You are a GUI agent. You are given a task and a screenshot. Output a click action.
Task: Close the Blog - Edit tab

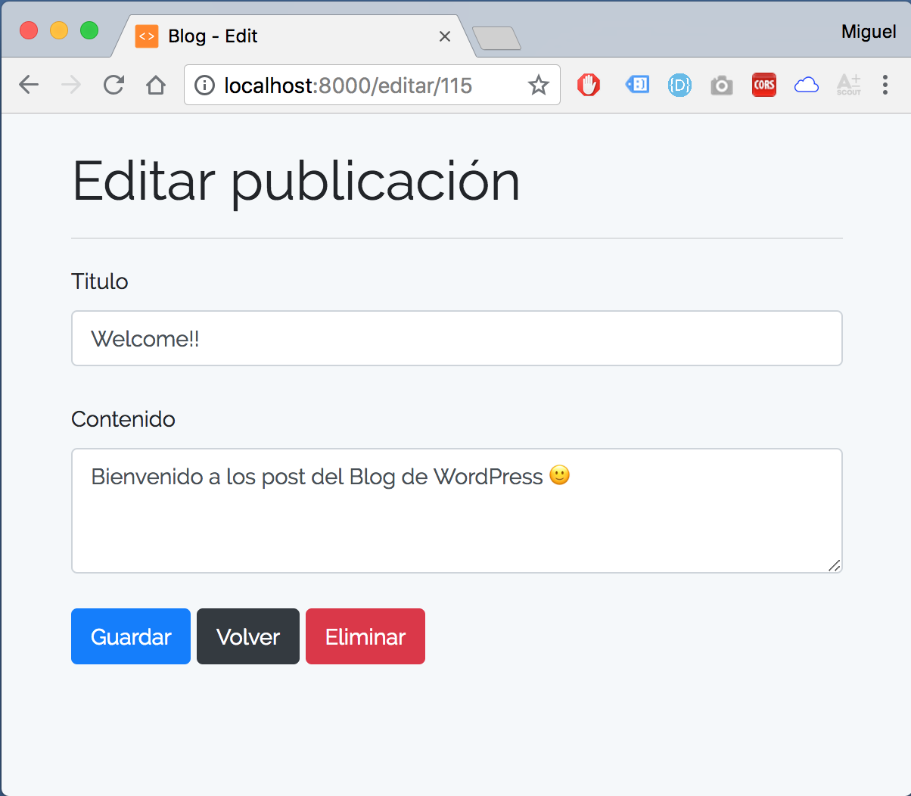pyautogui.click(x=445, y=36)
